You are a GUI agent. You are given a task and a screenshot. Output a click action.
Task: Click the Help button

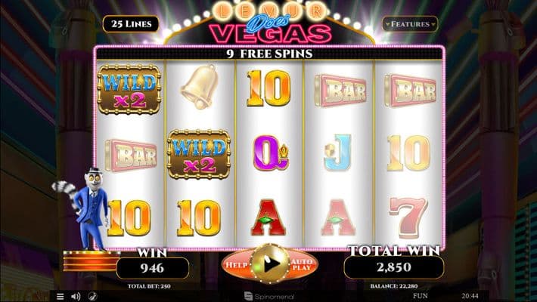pyautogui.click(x=237, y=265)
